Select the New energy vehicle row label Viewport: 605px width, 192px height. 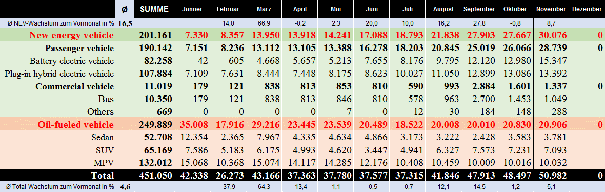(72, 35)
